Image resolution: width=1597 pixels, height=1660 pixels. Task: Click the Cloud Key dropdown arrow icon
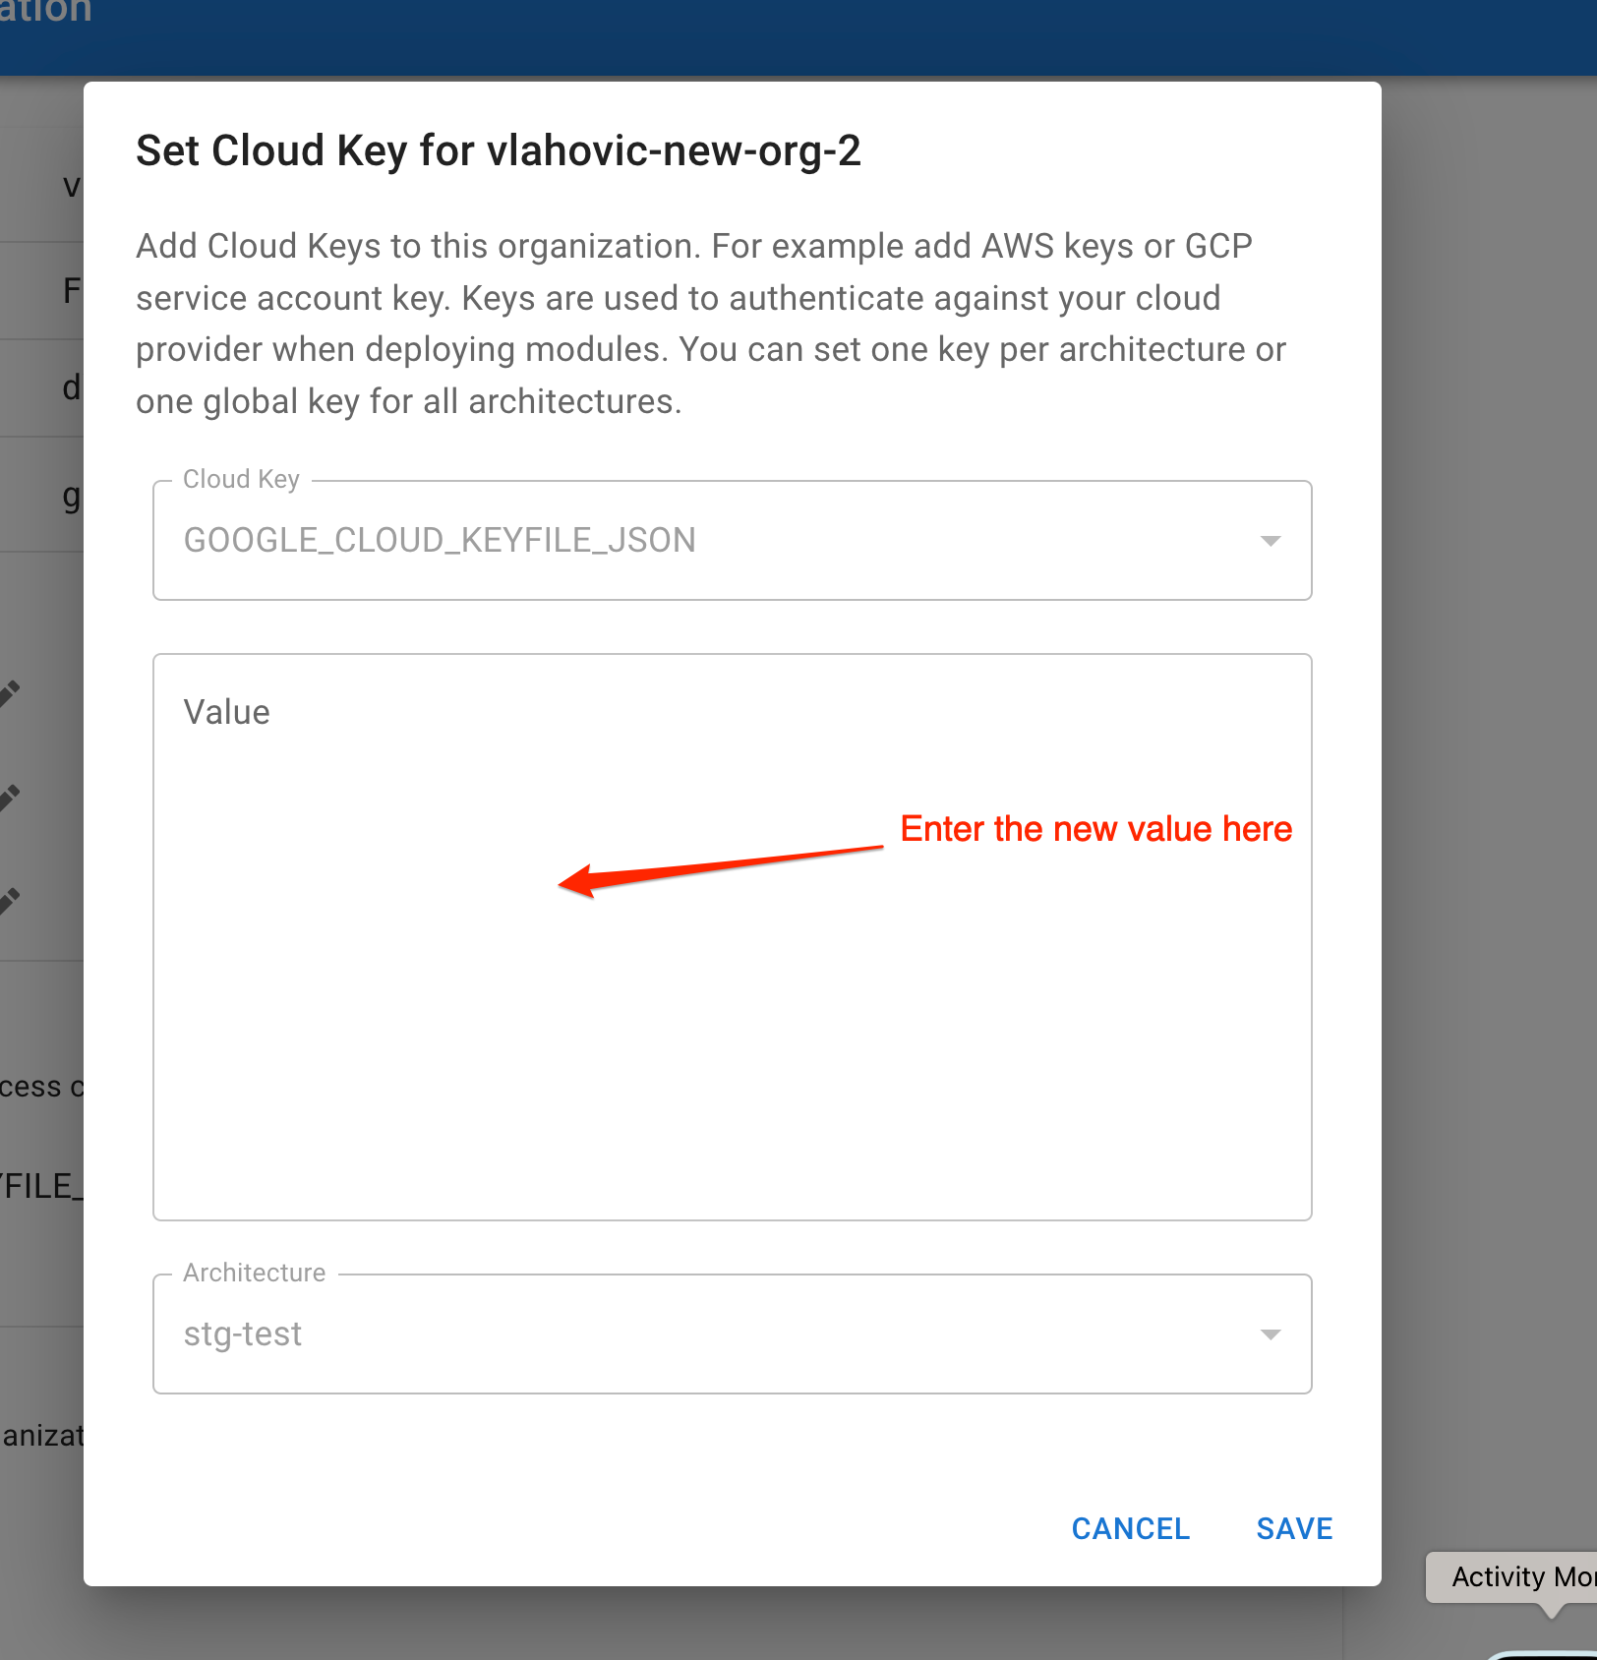[1272, 540]
